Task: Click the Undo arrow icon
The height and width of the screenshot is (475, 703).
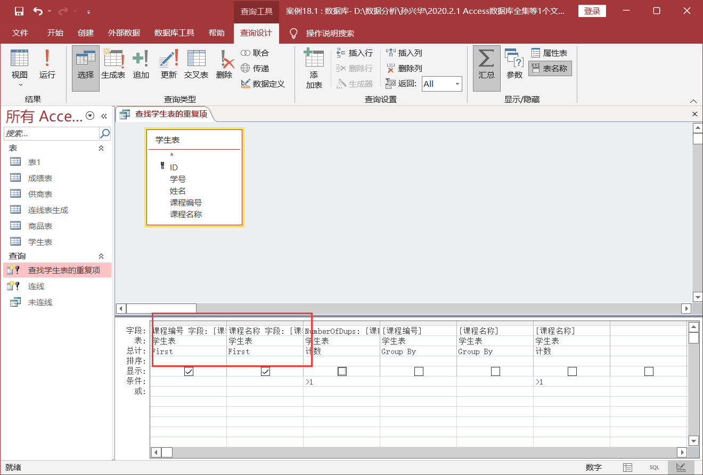Action: pyautogui.click(x=38, y=11)
